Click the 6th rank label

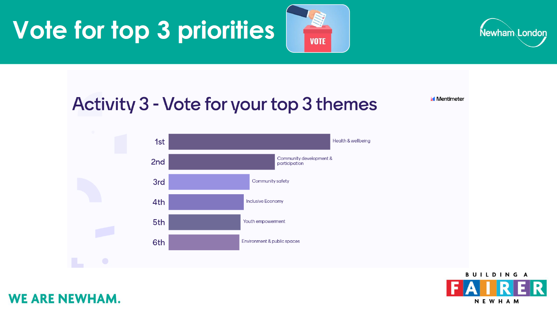[x=159, y=243]
